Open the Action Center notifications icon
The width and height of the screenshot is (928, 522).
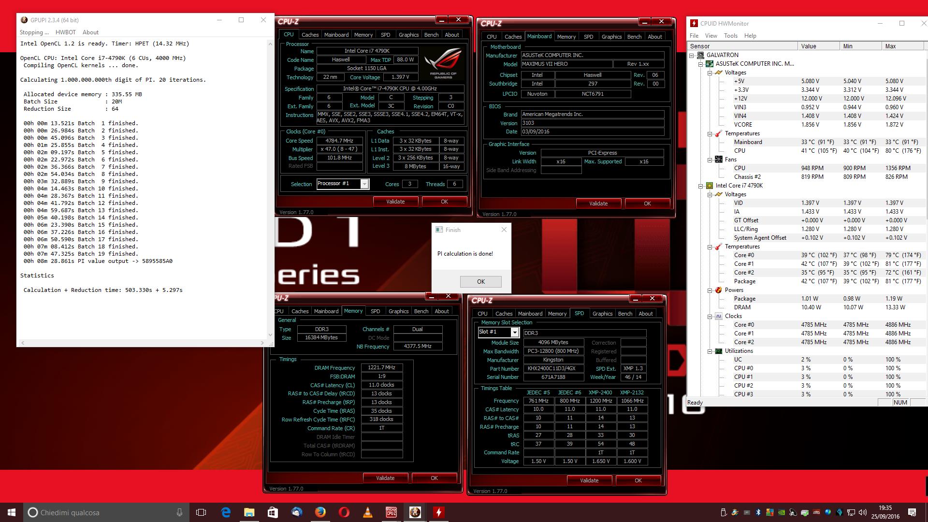pos(912,512)
